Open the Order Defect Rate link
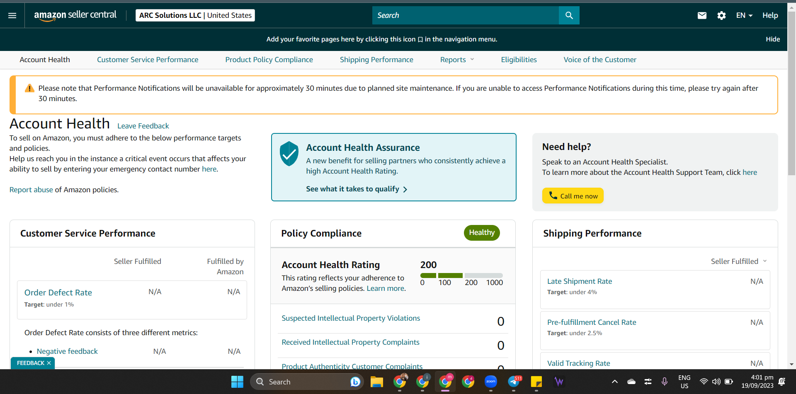This screenshot has width=796, height=394. (x=58, y=292)
